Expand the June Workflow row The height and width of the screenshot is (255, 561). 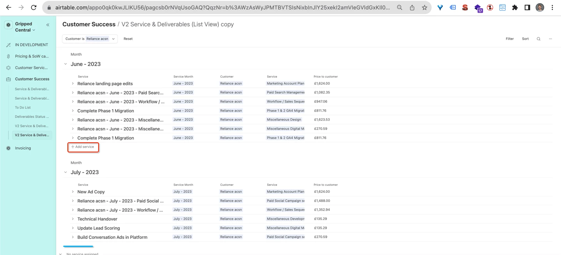tap(73, 101)
